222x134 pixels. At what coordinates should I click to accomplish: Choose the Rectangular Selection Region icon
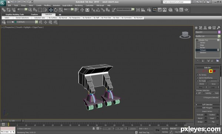[40, 10]
